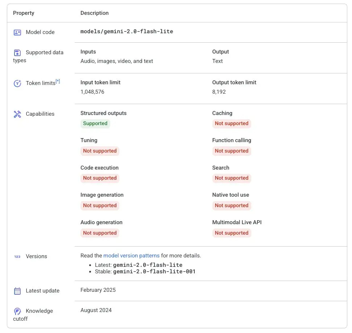Click the Not supported badge under Caching
The image size is (352, 333).
[231, 123]
